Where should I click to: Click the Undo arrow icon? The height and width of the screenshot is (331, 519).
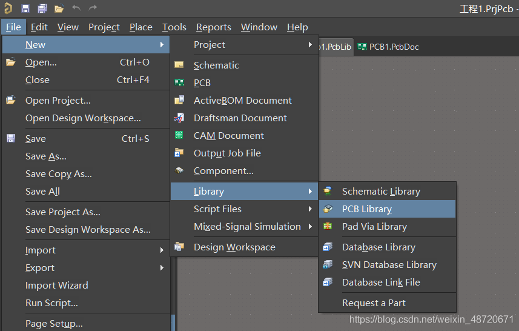[76, 8]
